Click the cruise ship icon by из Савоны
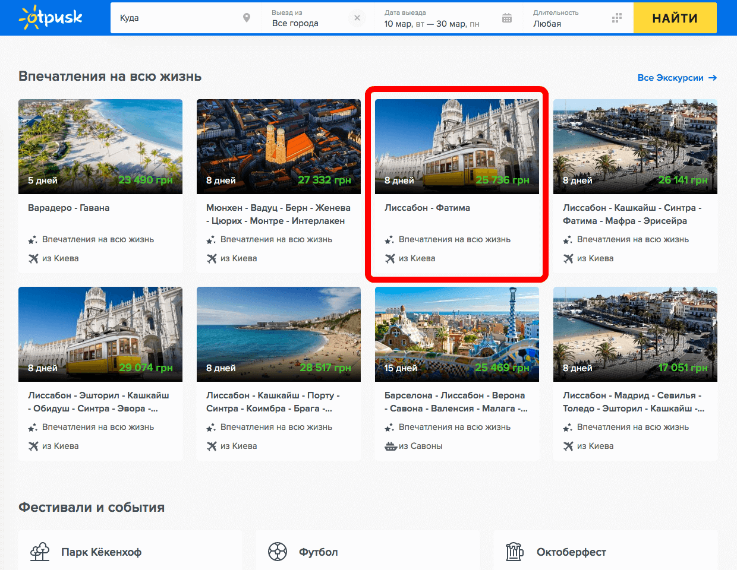The image size is (737, 570). coord(390,446)
